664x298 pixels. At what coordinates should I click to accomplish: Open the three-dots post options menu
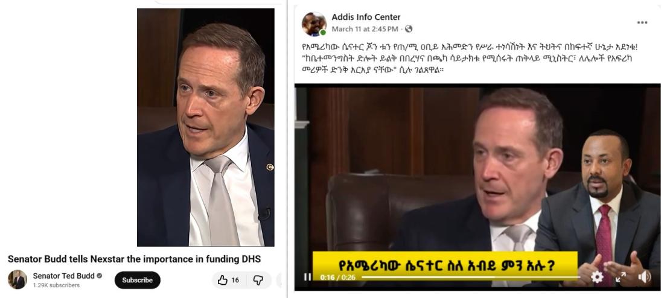coord(642,22)
